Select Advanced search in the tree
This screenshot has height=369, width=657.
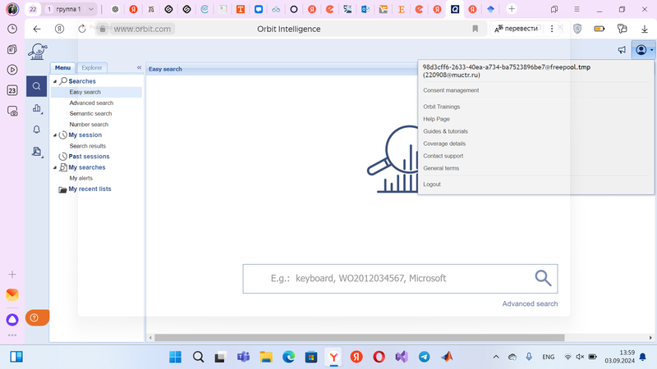(x=91, y=103)
